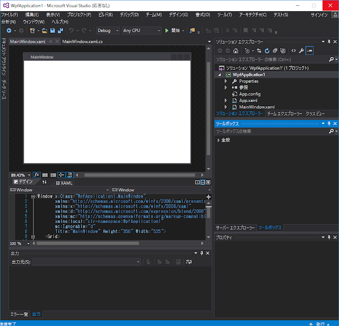Click the 発行 publish status bar button

click(x=320, y=324)
